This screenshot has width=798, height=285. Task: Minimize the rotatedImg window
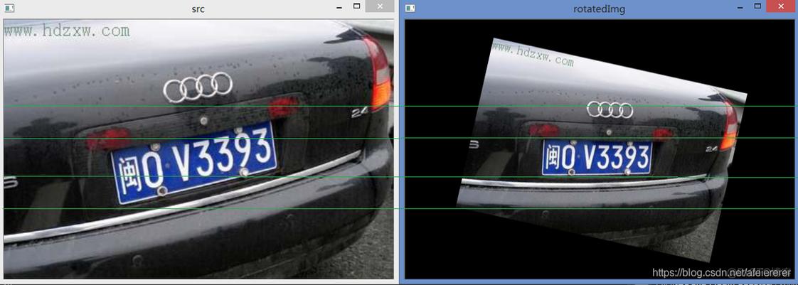point(740,7)
